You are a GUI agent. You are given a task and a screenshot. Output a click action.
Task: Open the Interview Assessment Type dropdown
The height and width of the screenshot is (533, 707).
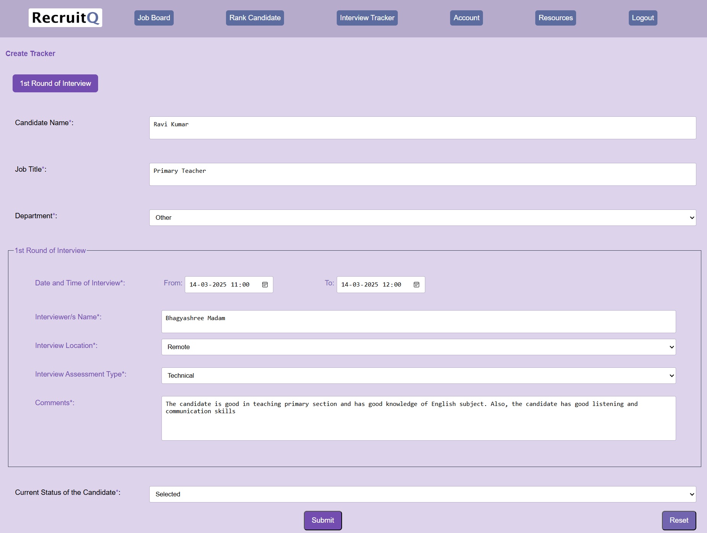coord(418,375)
